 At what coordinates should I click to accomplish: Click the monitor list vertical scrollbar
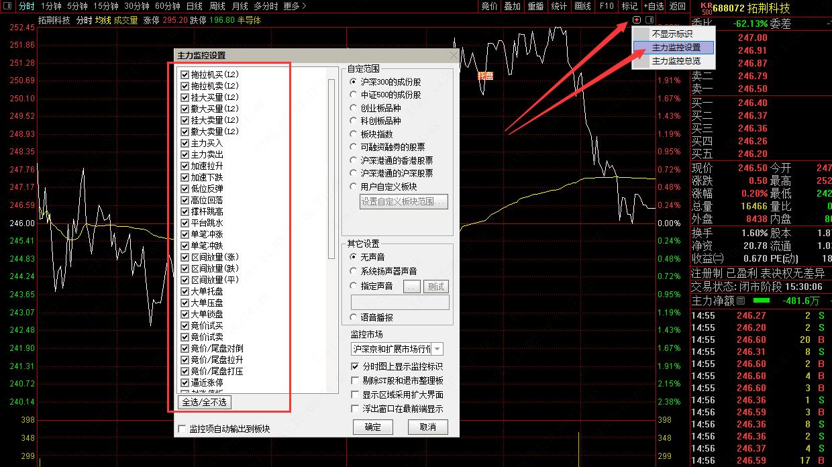[x=331, y=168]
